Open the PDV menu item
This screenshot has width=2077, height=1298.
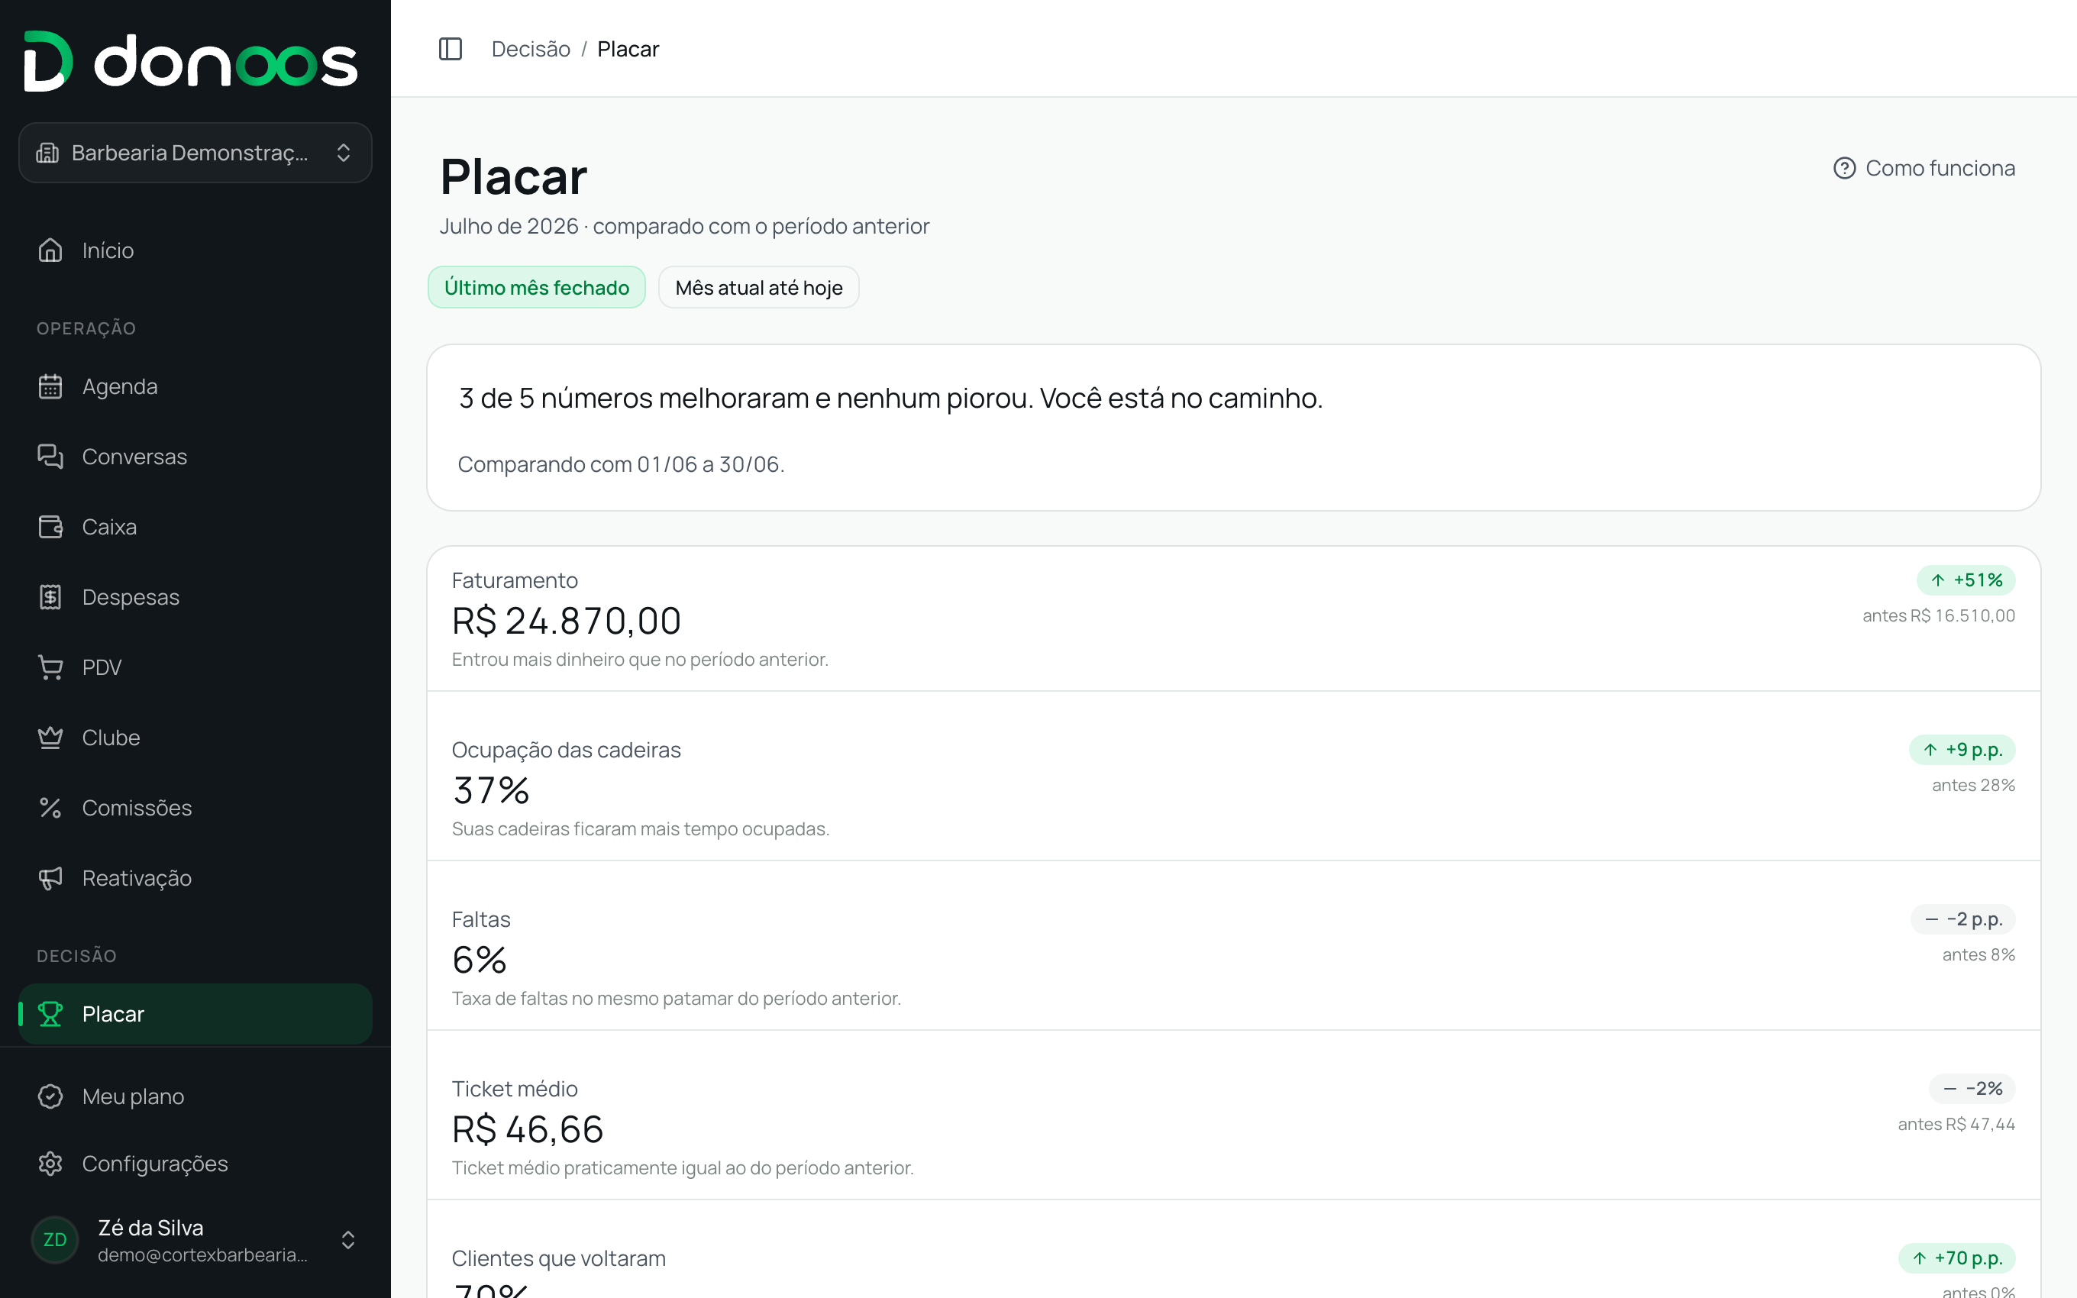pyautogui.click(x=195, y=667)
